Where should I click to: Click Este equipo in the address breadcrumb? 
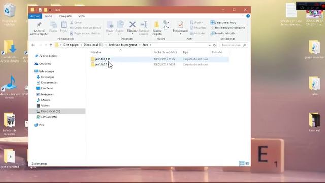click(71, 45)
